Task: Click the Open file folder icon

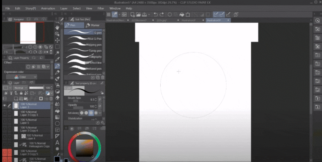Action: 139,14
